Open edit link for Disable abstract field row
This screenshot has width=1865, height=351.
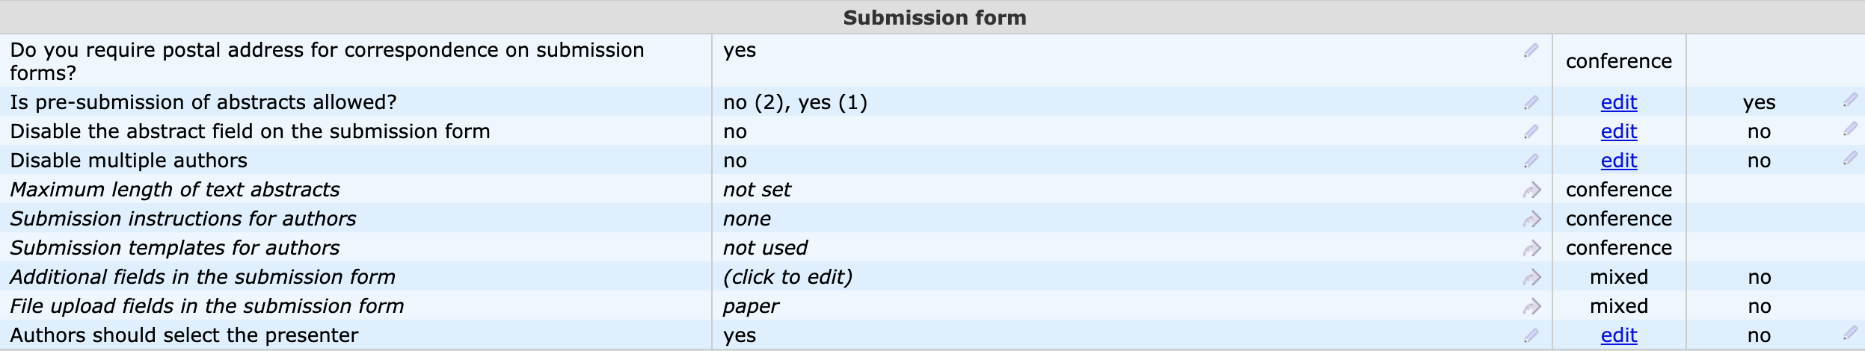(x=1619, y=131)
